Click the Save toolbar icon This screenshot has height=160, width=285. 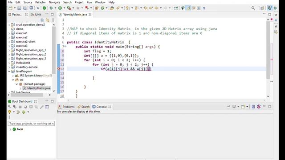[x=19, y=8]
